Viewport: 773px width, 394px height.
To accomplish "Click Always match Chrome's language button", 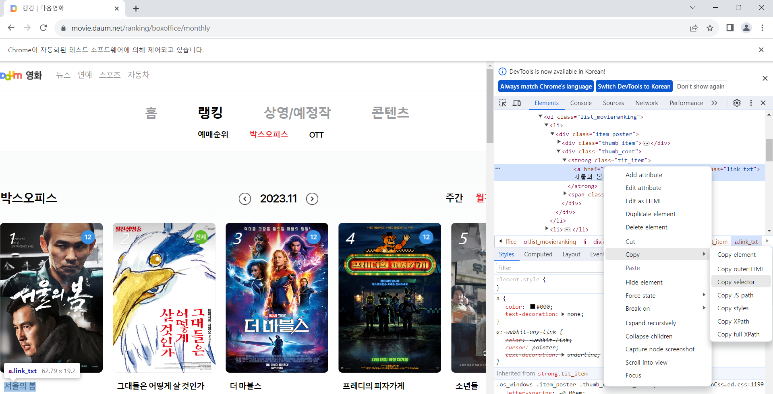I will 546,87.
